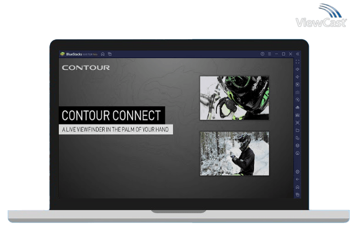Click the cube-shaped sidebar icon
The height and width of the screenshot is (243, 354).
click(x=298, y=146)
